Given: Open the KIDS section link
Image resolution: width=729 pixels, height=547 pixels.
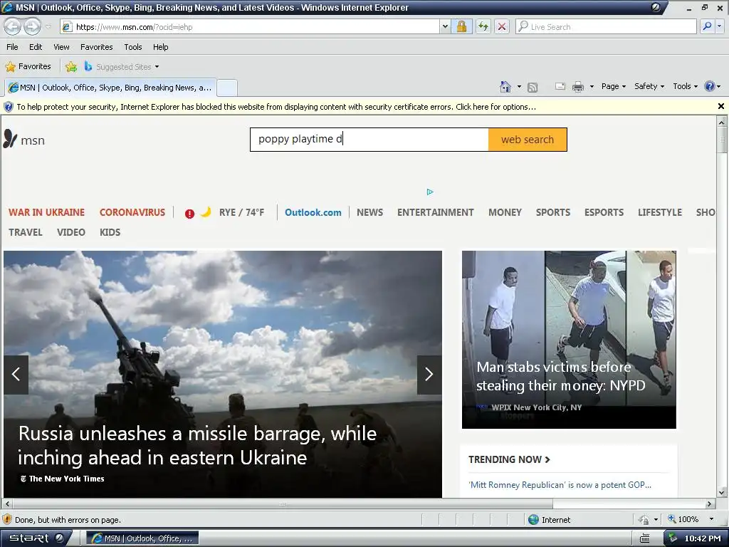Looking at the screenshot, I should click(x=110, y=233).
